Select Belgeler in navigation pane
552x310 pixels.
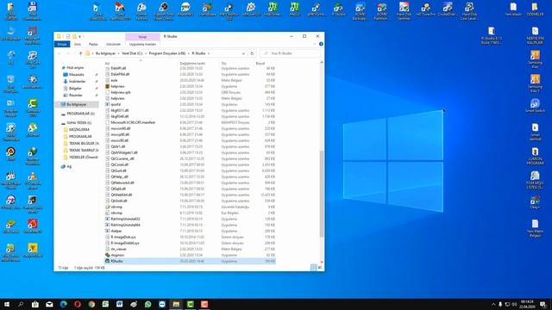(x=75, y=89)
